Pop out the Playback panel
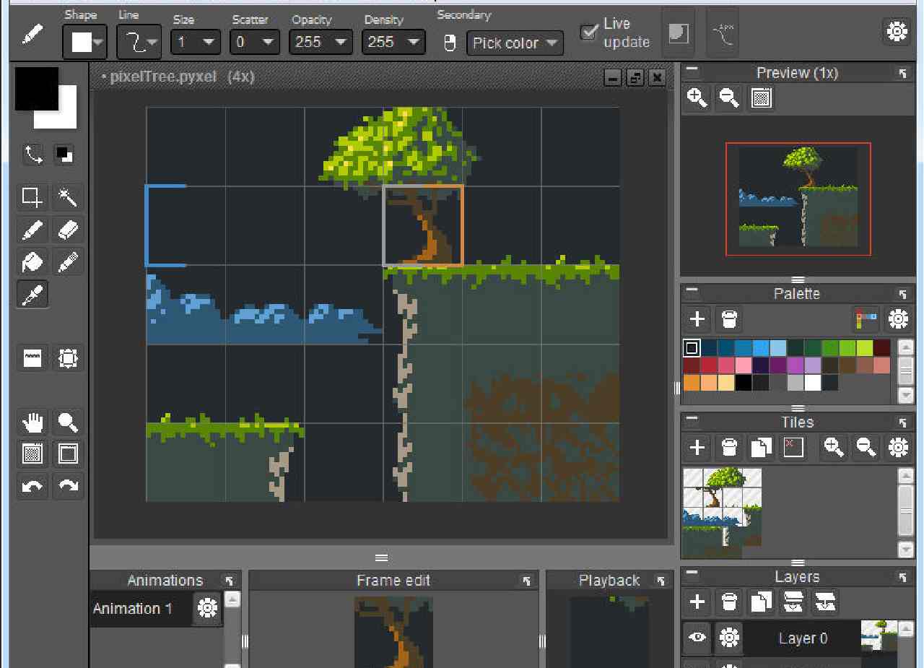Image resolution: width=924 pixels, height=668 pixels. coord(660,581)
